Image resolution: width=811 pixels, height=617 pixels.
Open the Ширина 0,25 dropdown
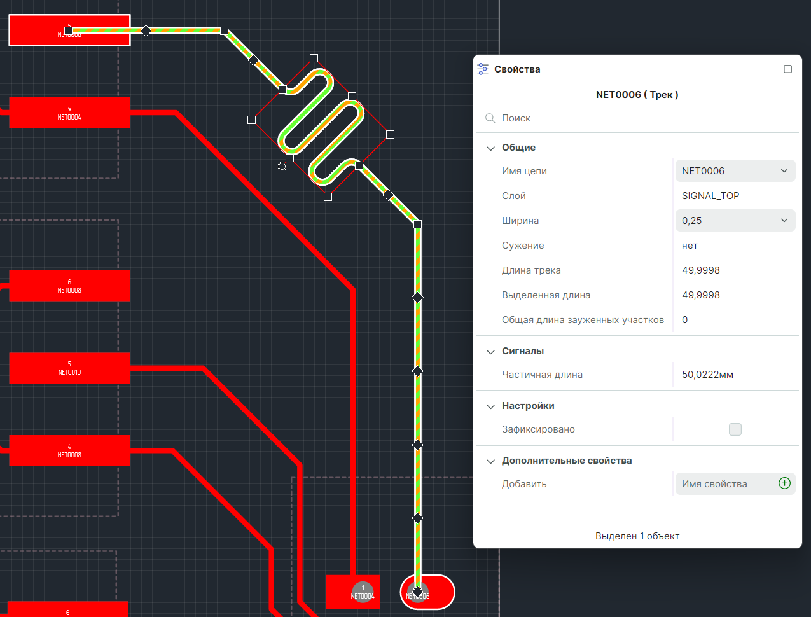(x=735, y=221)
